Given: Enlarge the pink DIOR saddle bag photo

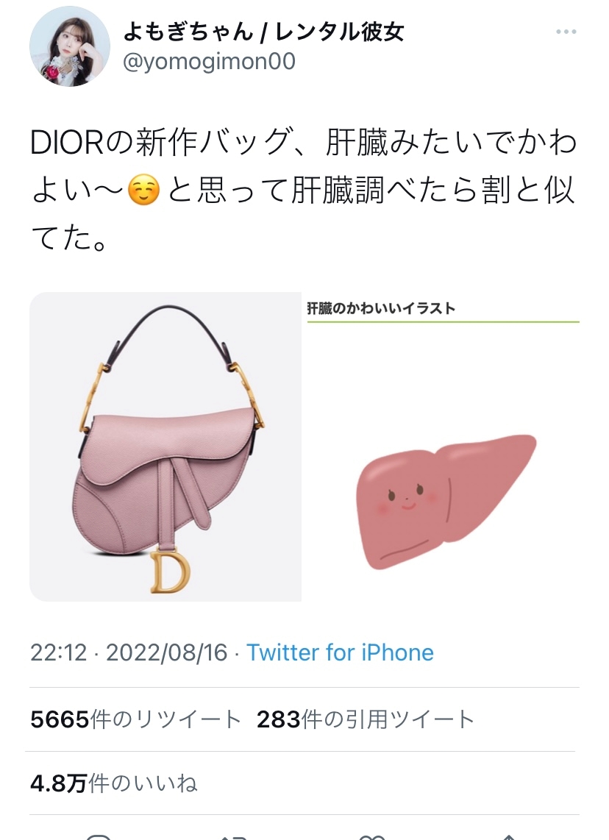Looking at the screenshot, I should click(x=165, y=446).
